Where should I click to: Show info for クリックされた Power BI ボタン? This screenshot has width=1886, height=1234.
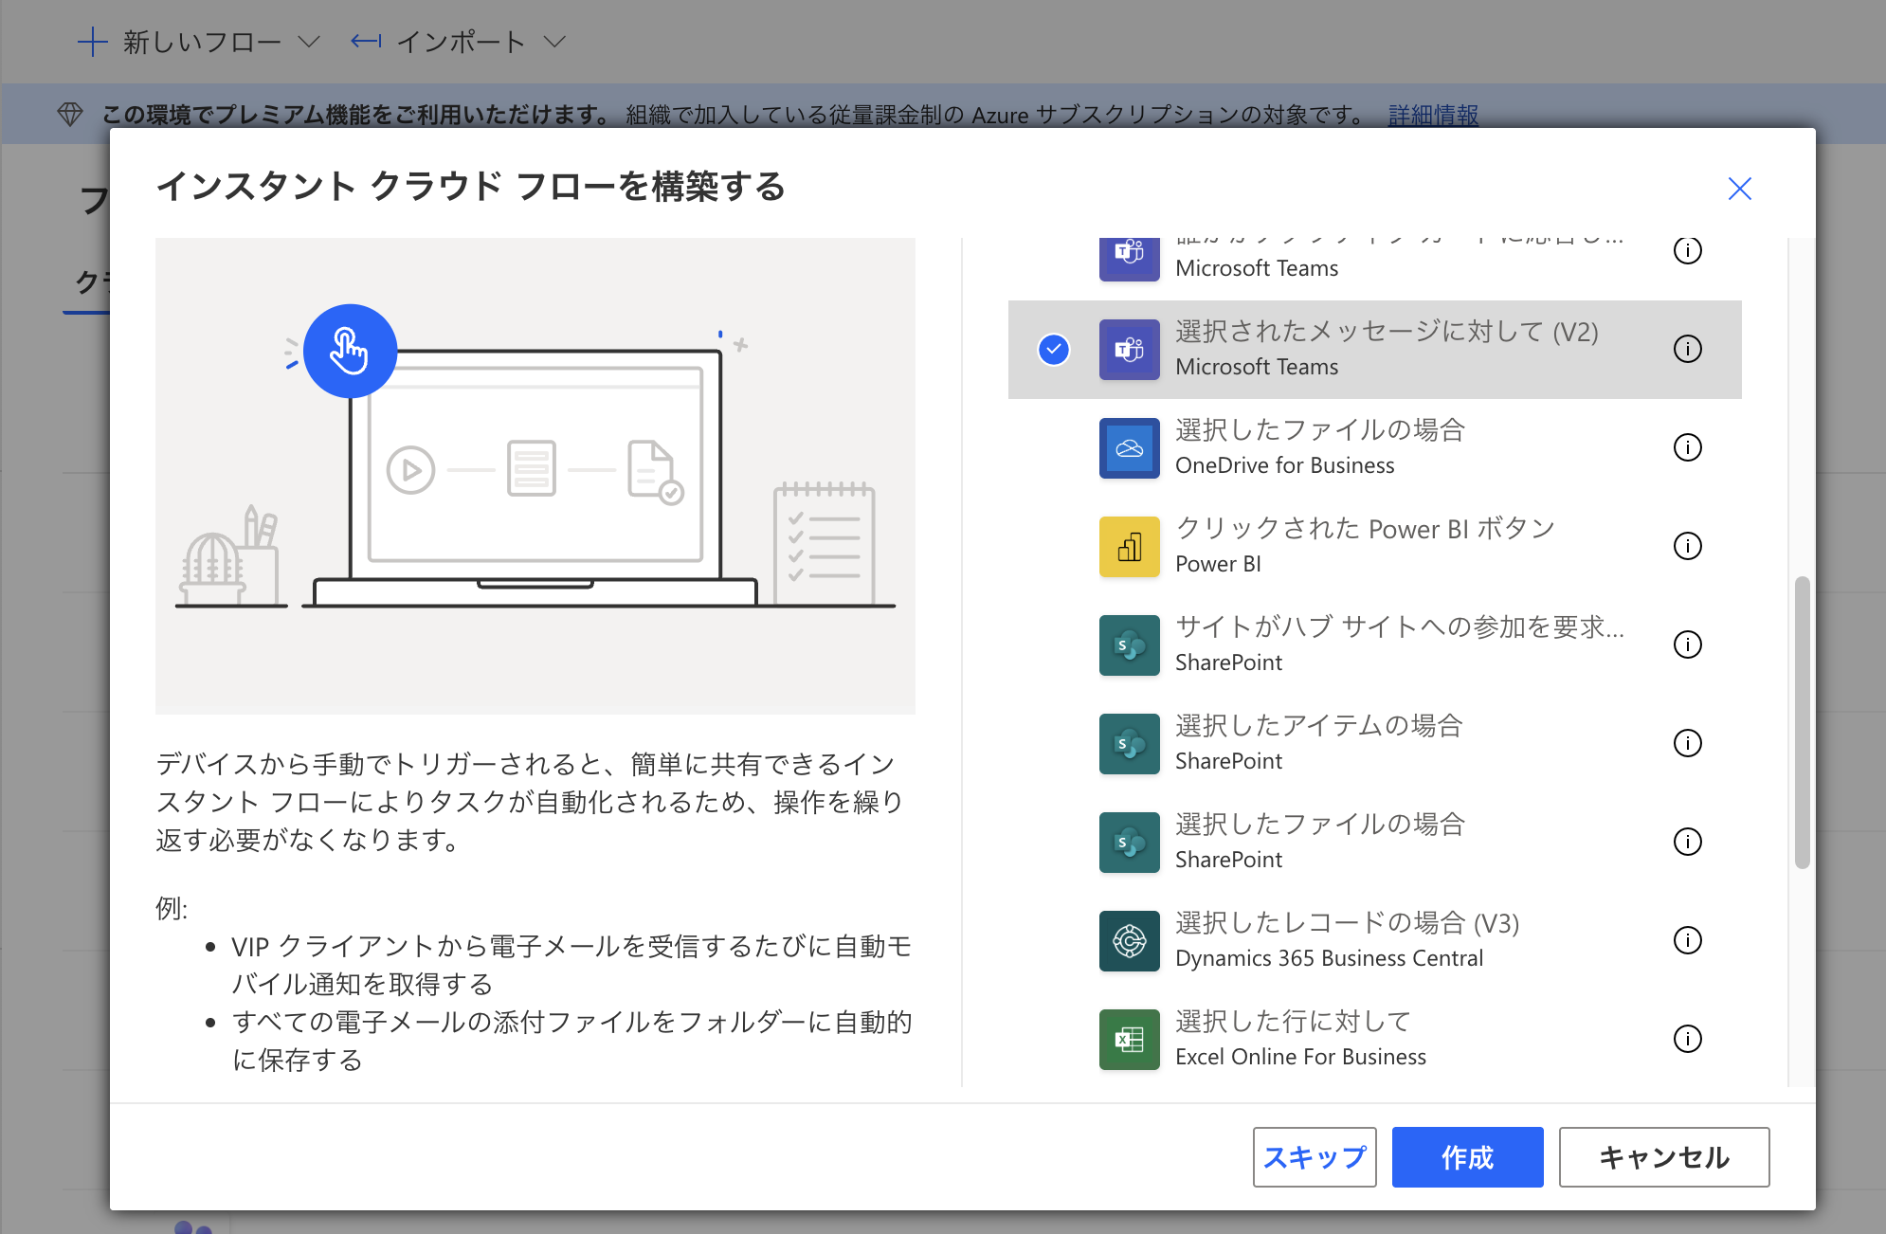pos(1687,546)
